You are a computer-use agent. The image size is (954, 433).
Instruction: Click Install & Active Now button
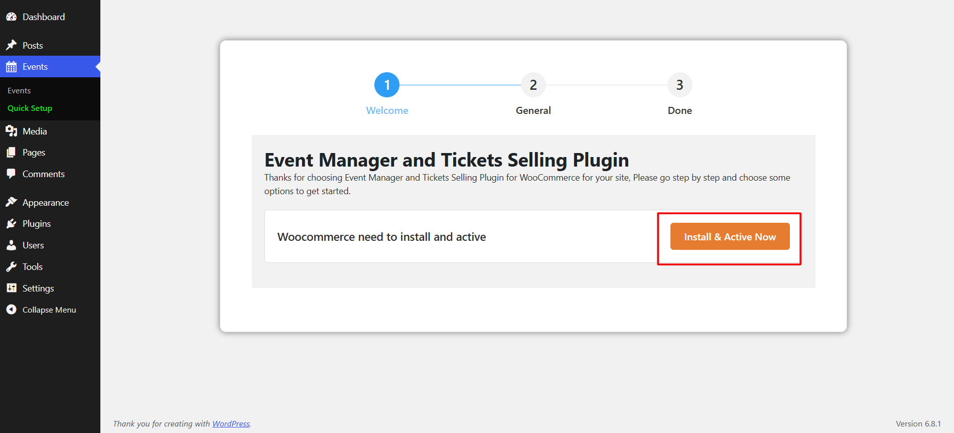pyautogui.click(x=730, y=237)
